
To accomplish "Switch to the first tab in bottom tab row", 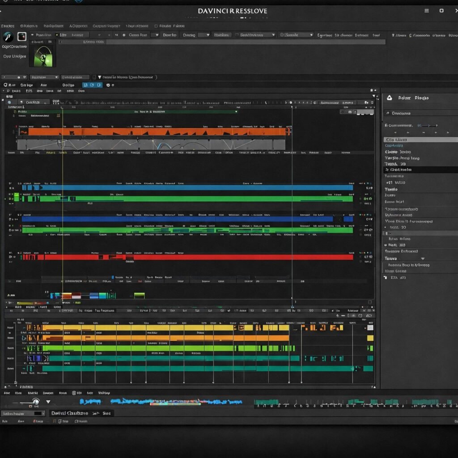I will click(x=7, y=393).
